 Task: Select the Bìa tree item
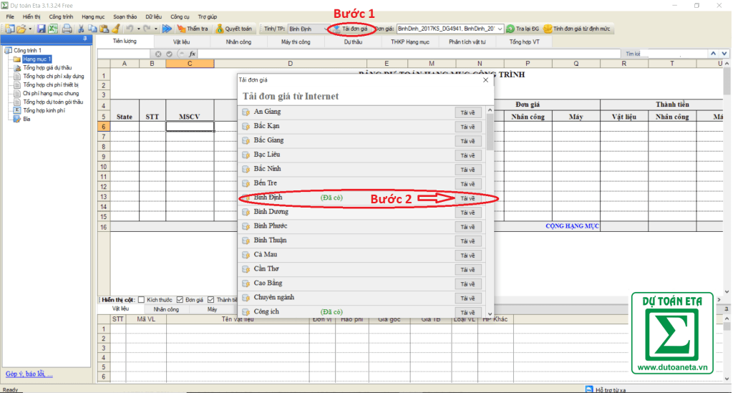[x=26, y=119]
